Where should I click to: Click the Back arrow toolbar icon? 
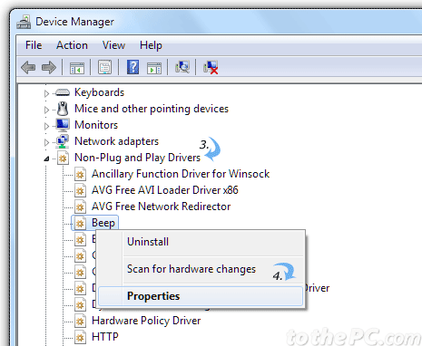tap(28, 67)
